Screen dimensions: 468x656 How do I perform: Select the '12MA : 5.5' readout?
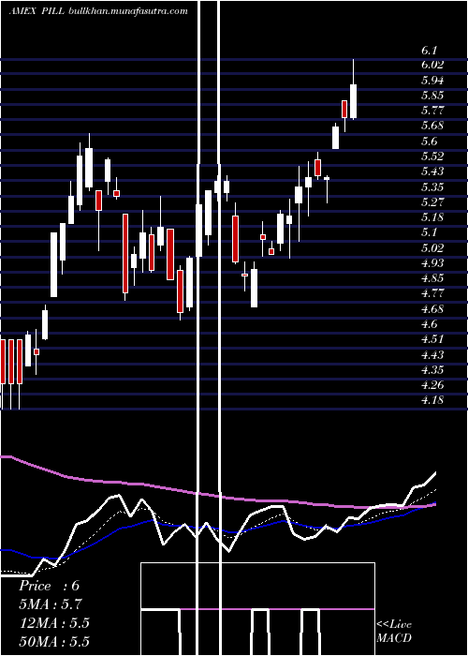click(x=54, y=623)
